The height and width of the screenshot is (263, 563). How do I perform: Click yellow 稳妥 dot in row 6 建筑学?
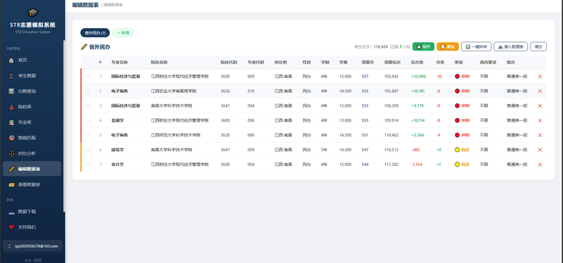(457, 150)
